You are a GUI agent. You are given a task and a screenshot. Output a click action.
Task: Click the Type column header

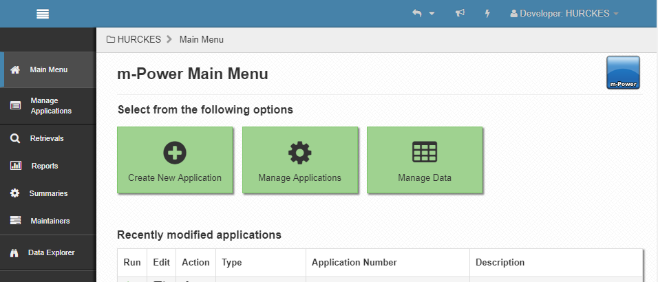(x=261, y=262)
